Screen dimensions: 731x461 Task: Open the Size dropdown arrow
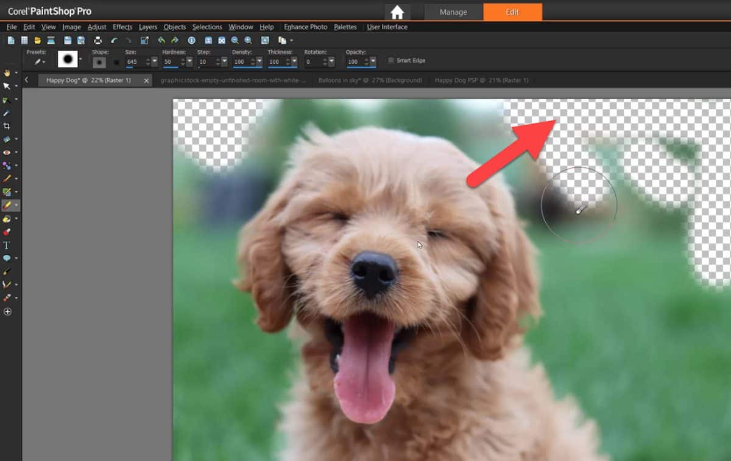click(x=154, y=61)
